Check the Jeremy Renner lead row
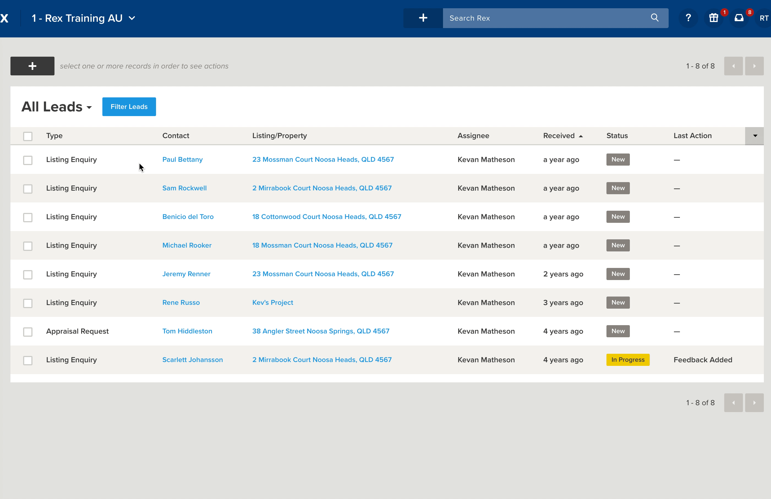Image resolution: width=771 pixels, height=499 pixels. point(28,275)
